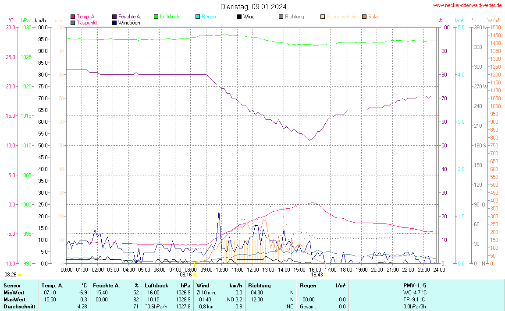Screen dimensions: 505x311
Task: Select the Regen column header in the table
Action: 308,285
